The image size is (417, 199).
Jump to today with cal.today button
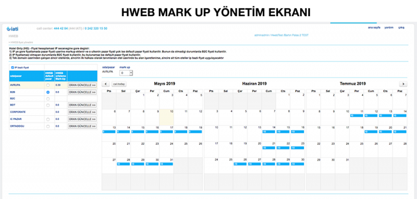click(119, 84)
